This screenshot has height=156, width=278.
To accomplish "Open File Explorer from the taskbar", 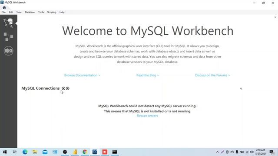I will 35,152.
